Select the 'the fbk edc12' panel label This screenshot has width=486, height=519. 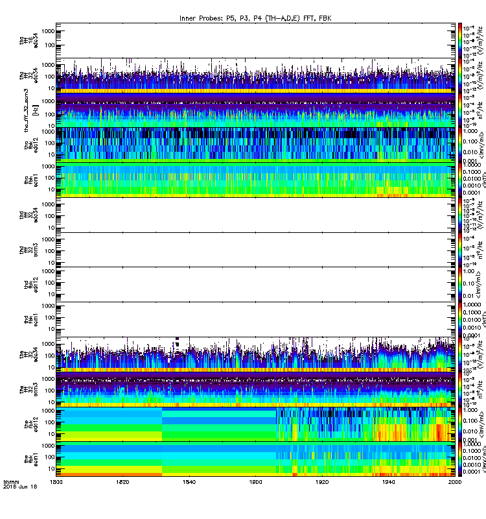coord(30,425)
